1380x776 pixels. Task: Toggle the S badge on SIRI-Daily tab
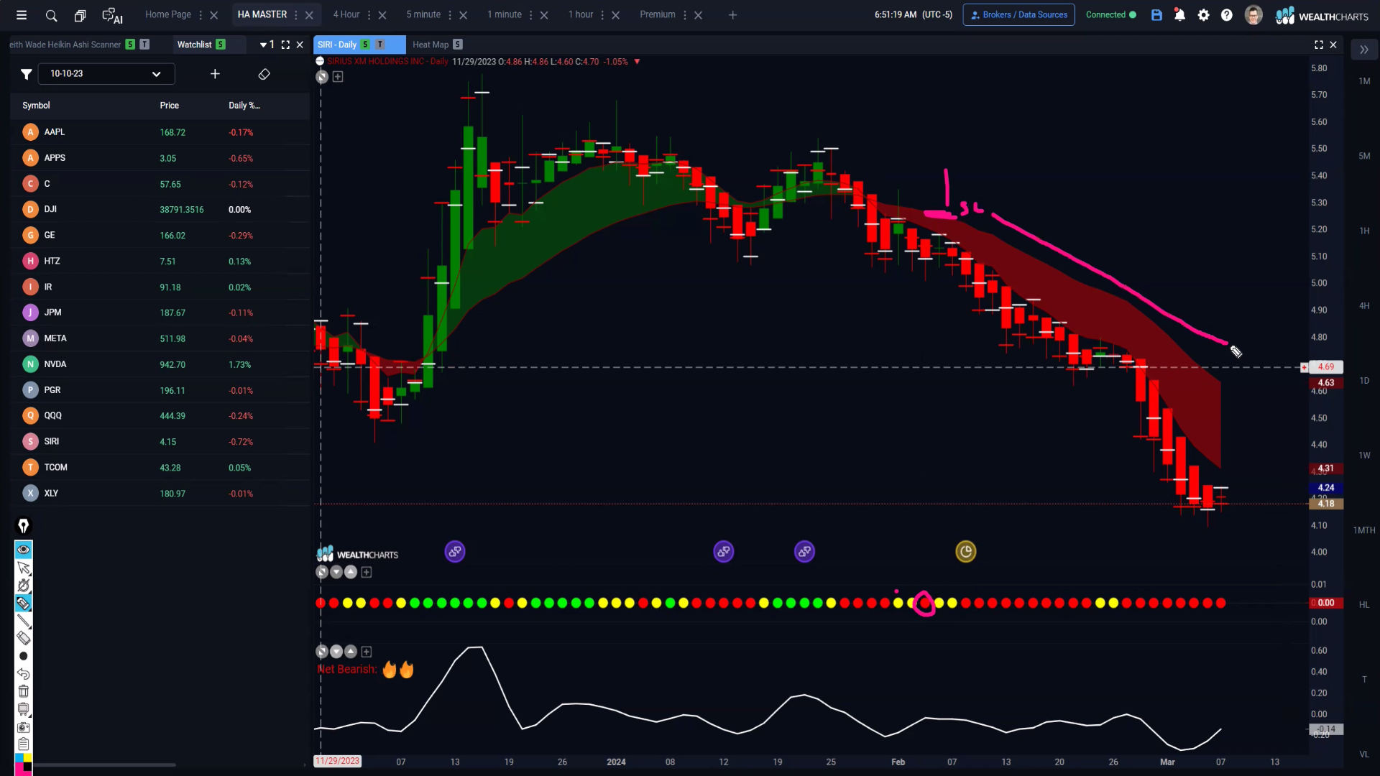(365, 45)
